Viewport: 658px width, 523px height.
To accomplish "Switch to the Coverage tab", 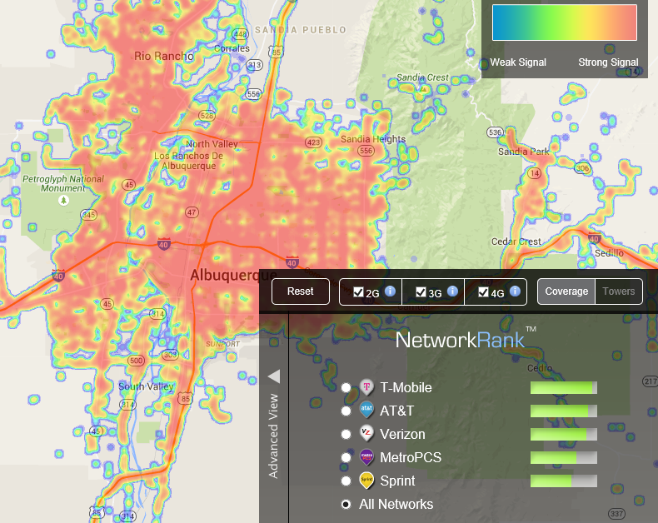I will tap(566, 291).
